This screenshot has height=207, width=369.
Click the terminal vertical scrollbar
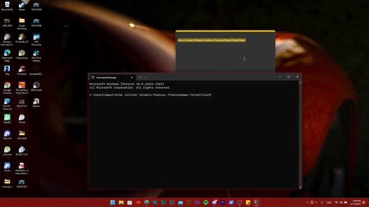pos(300,135)
